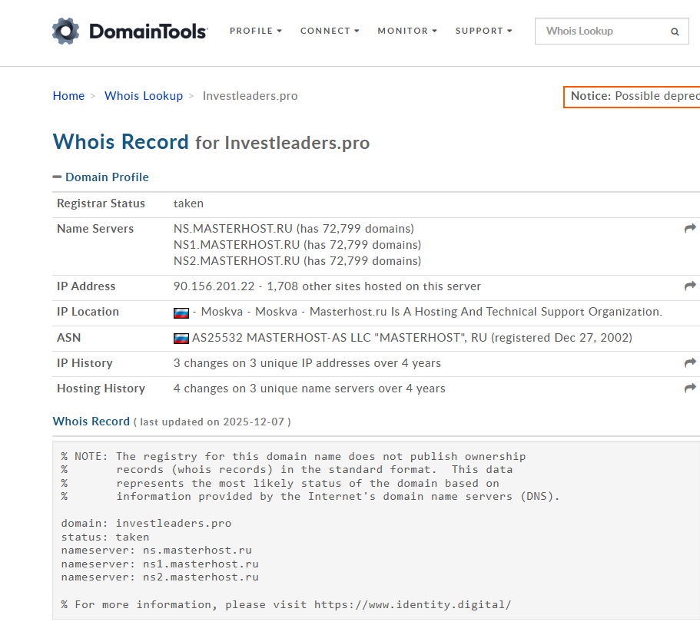
Task: Open the Profile dropdown menu
Action: [256, 31]
